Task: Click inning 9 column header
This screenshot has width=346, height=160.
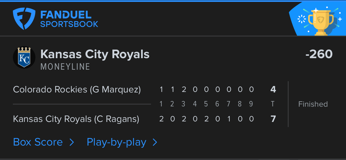Action: pyautogui.click(x=251, y=104)
